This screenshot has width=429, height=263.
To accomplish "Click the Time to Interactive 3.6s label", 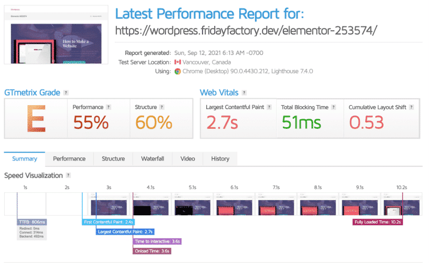I will pyautogui.click(x=157, y=242).
